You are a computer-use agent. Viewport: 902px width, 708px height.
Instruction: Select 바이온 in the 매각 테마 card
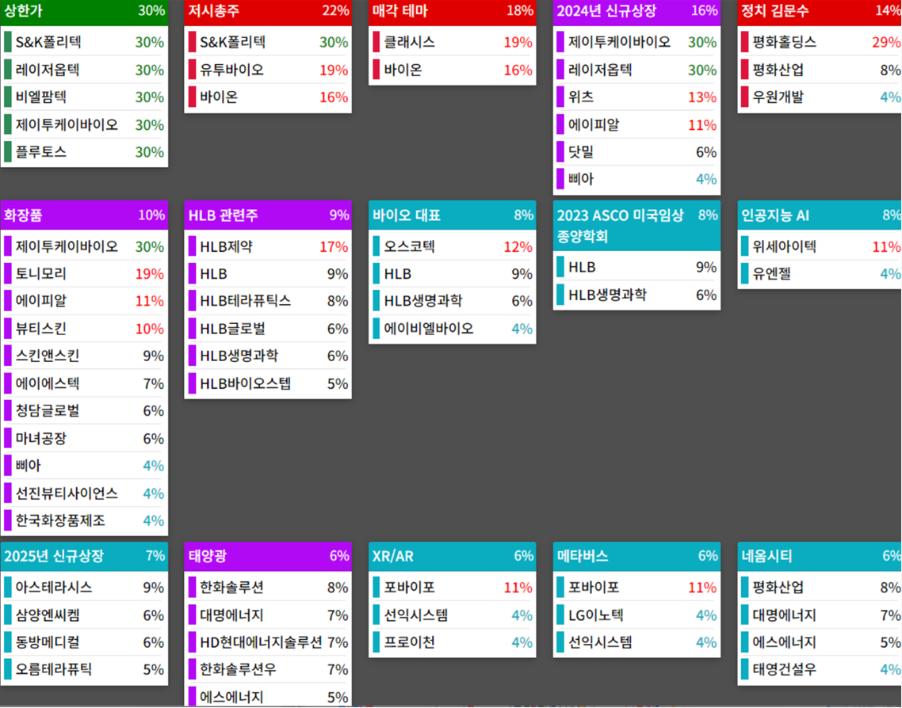click(452, 70)
